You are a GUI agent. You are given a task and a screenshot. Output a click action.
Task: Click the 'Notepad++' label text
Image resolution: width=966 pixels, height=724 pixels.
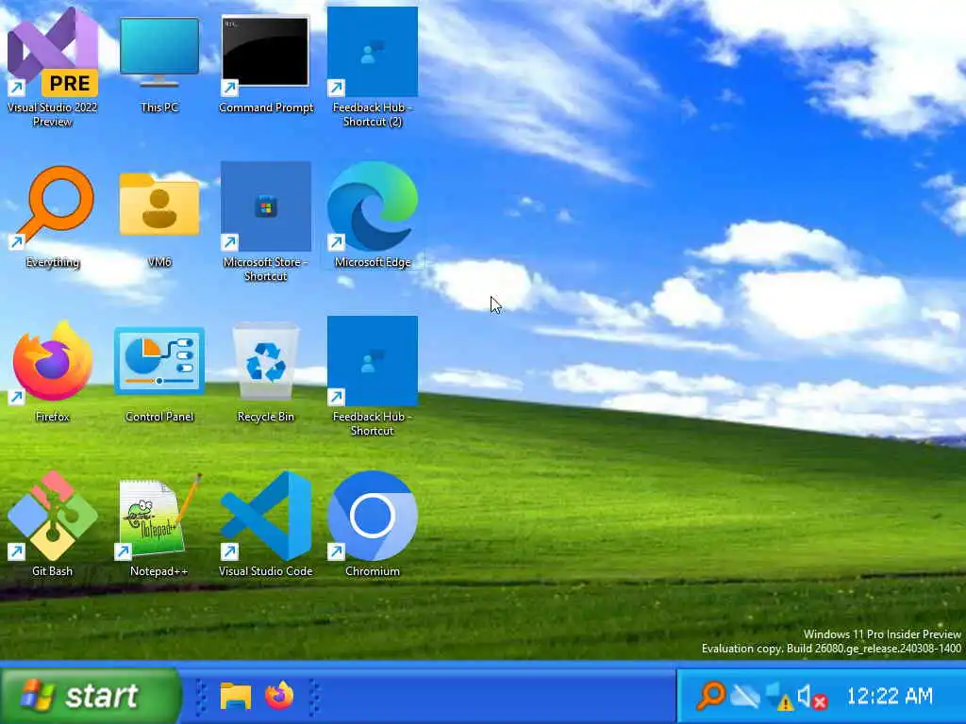click(x=158, y=571)
